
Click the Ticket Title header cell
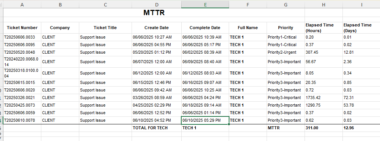[x=105, y=28]
